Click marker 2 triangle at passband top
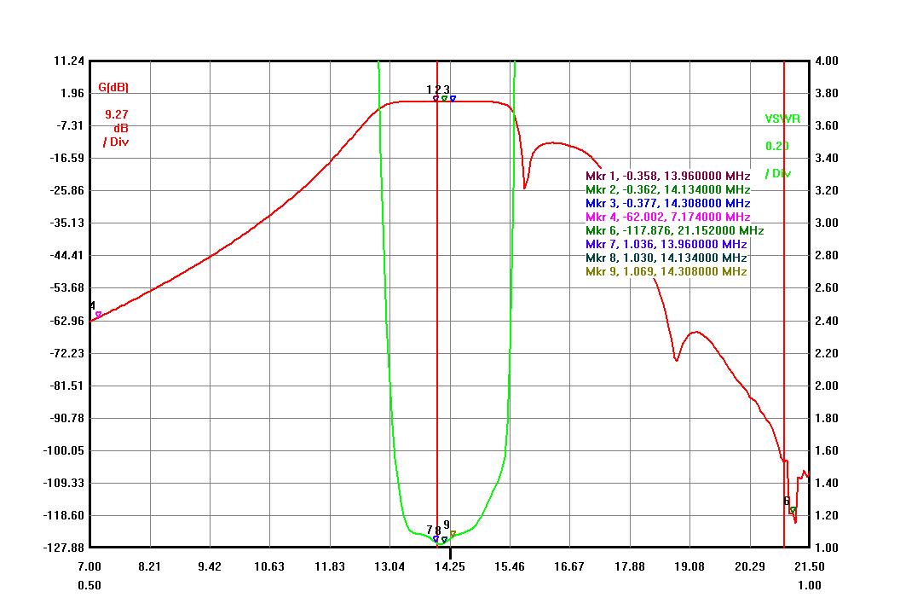The image size is (900, 609). tap(444, 99)
